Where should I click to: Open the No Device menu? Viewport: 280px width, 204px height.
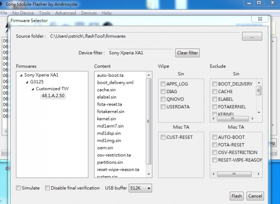(23, 13)
